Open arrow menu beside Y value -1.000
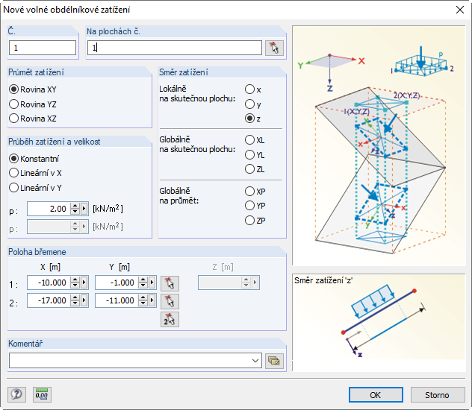Screen dimensions: 472x410 (x=152, y=283)
